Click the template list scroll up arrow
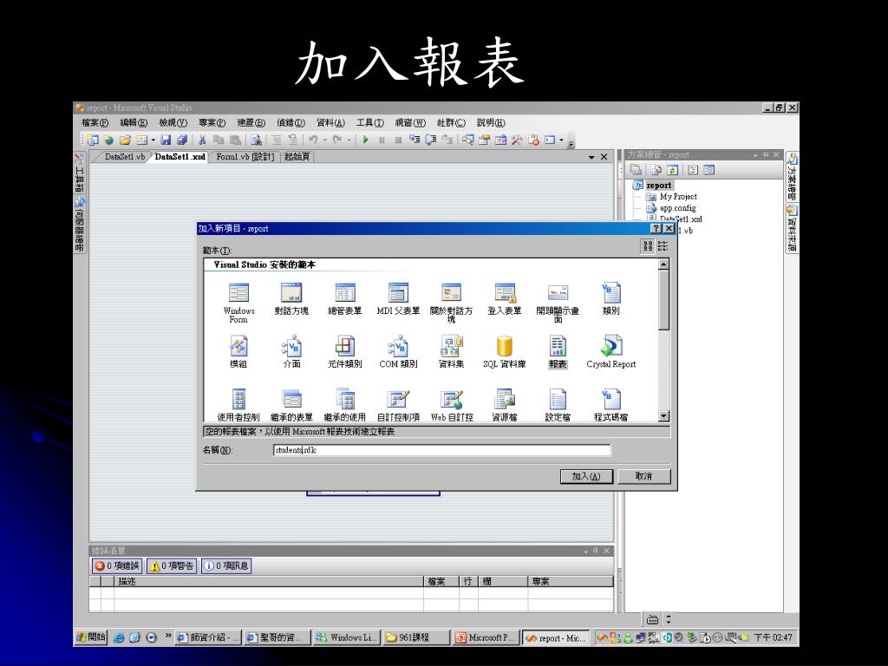This screenshot has width=888, height=666. pos(663,264)
